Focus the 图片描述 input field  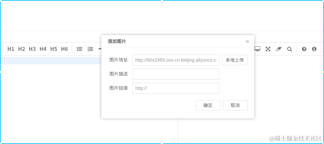click(176, 74)
